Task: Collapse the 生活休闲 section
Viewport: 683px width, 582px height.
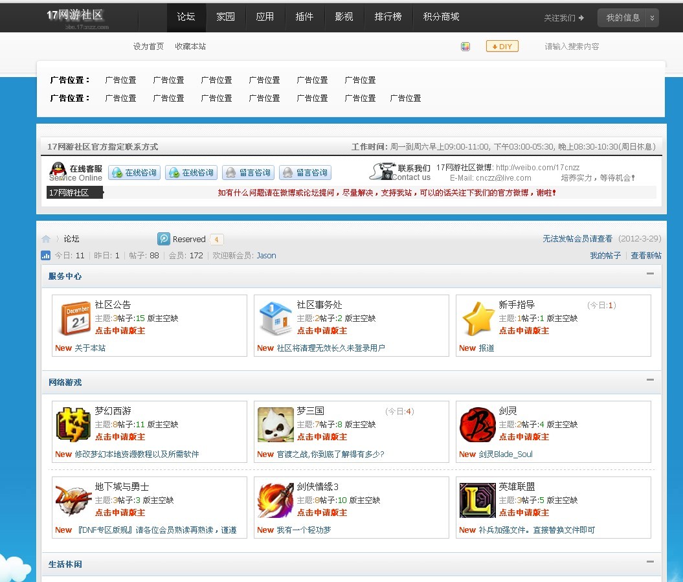Action: click(x=650, y=562)
